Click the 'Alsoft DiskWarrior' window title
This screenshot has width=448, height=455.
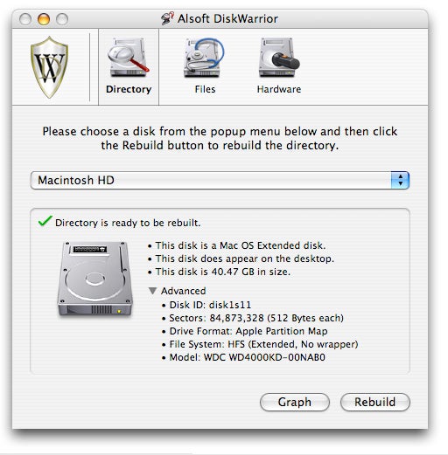point(227,18)
